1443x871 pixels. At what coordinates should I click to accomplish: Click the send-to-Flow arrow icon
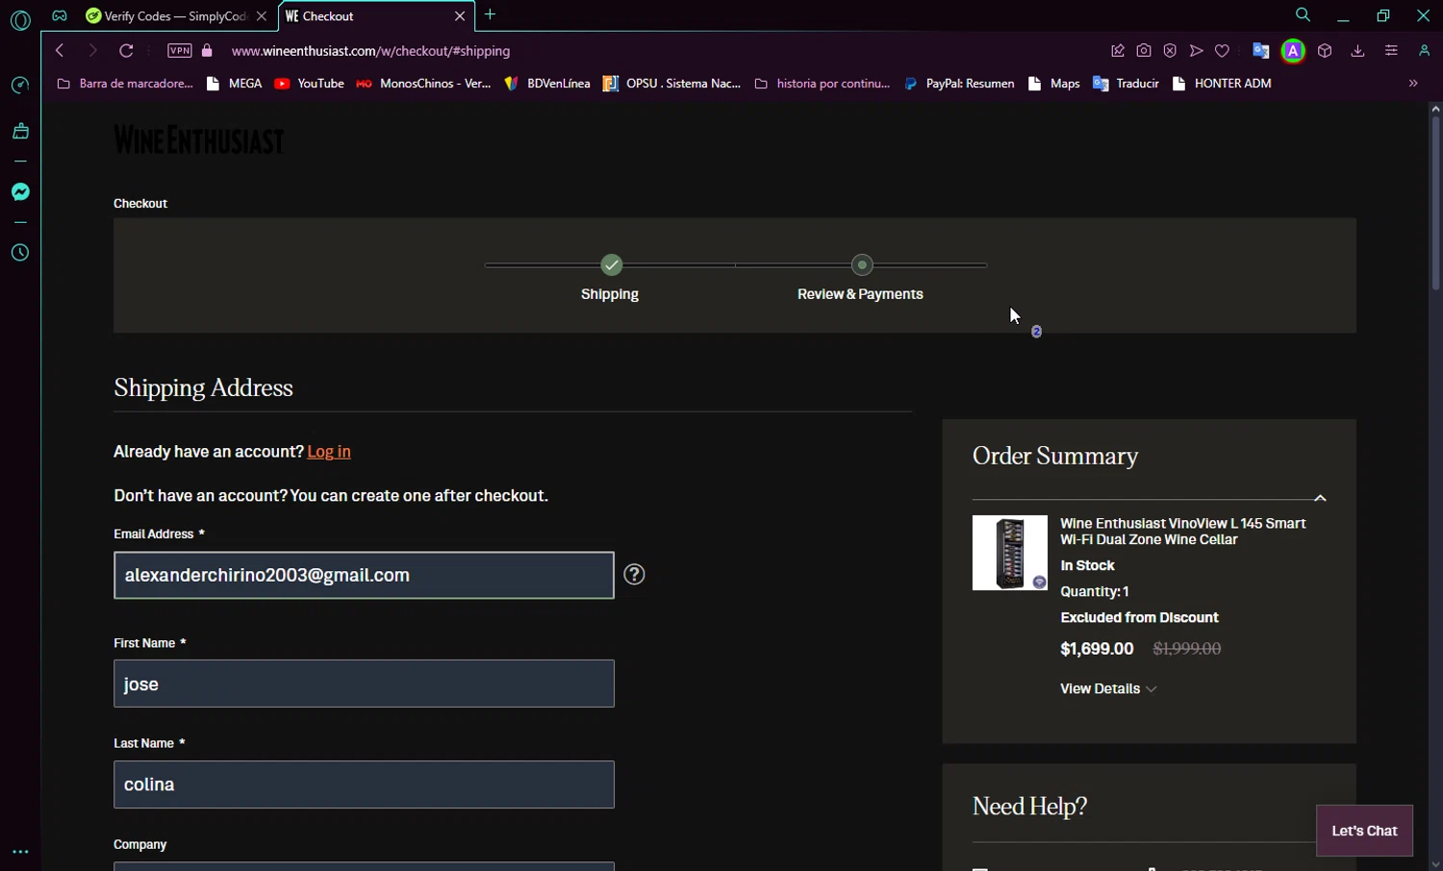tap(1197, 51)
